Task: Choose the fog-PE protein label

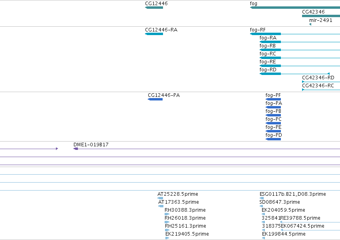Action: click(273, 127)
